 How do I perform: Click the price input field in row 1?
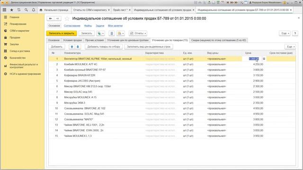252,59
